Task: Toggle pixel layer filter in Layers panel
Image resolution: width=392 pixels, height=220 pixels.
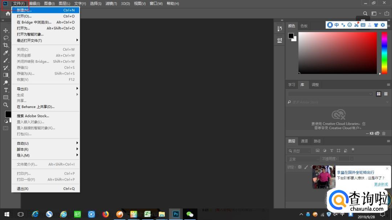Action: click(x=318, y=150)
